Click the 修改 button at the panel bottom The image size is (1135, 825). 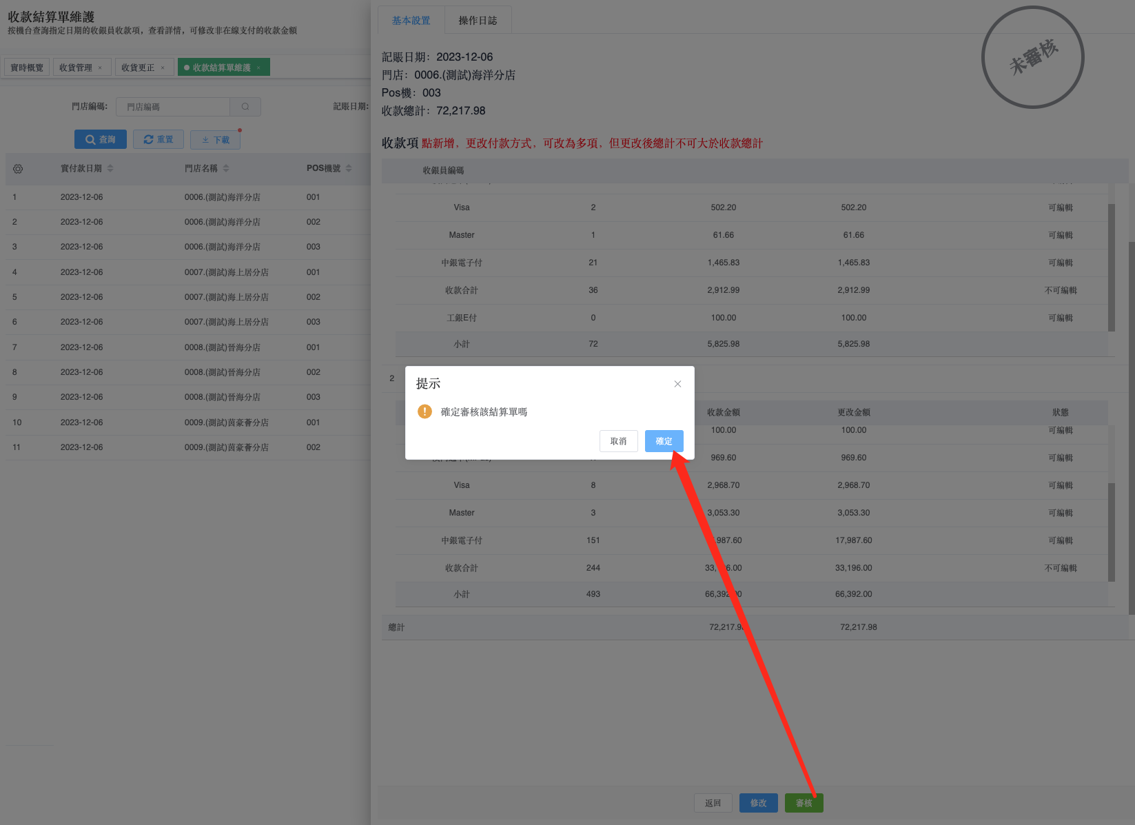[758, 803]
